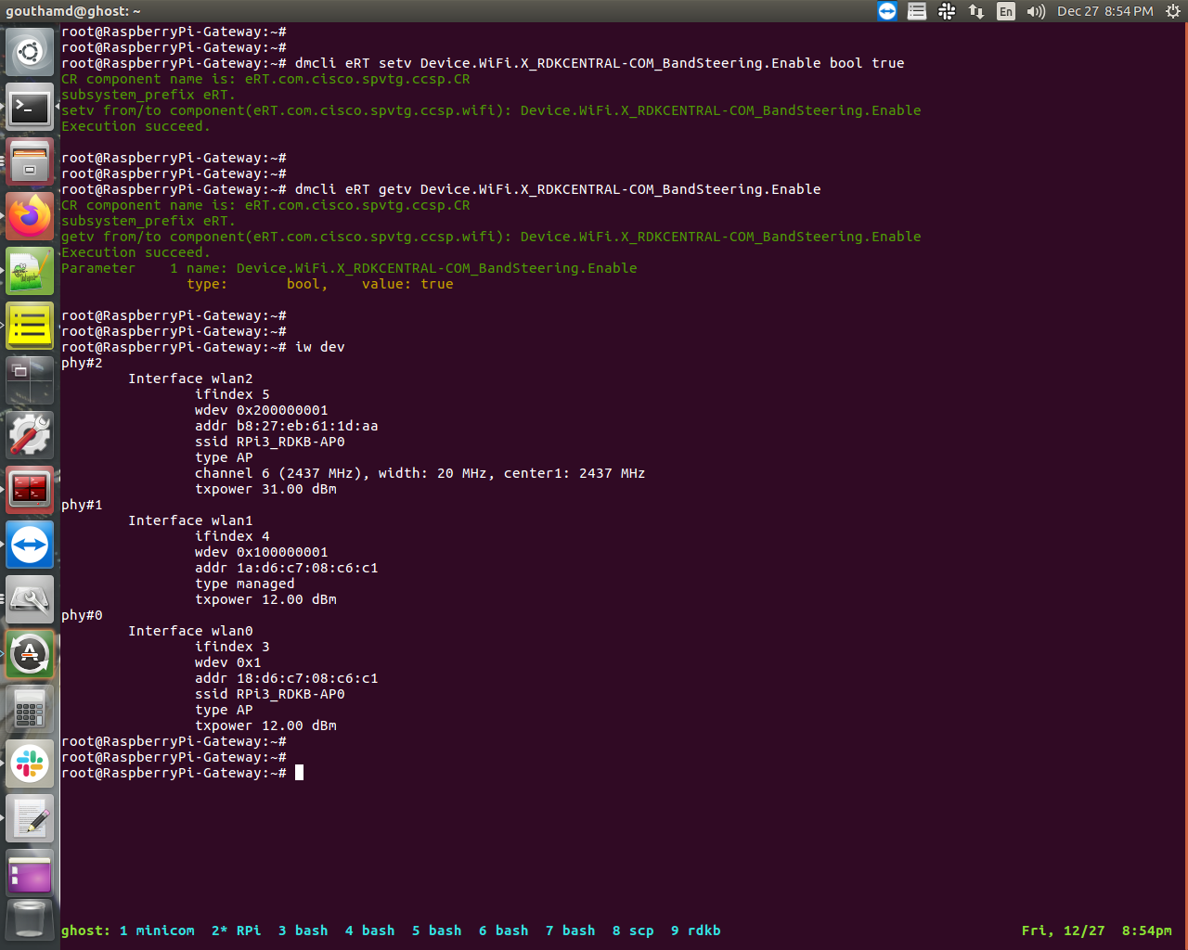Screen dimensions: 1188x950
Task: Open the volume indicator in top panel
Action: tap(1036, 11)
